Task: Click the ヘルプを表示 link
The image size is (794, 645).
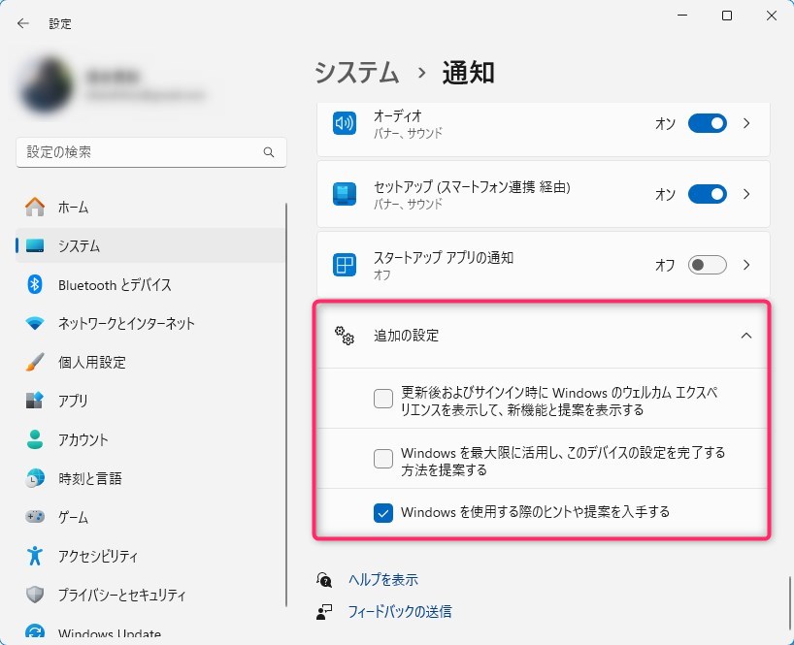Action: coord(382,580)
